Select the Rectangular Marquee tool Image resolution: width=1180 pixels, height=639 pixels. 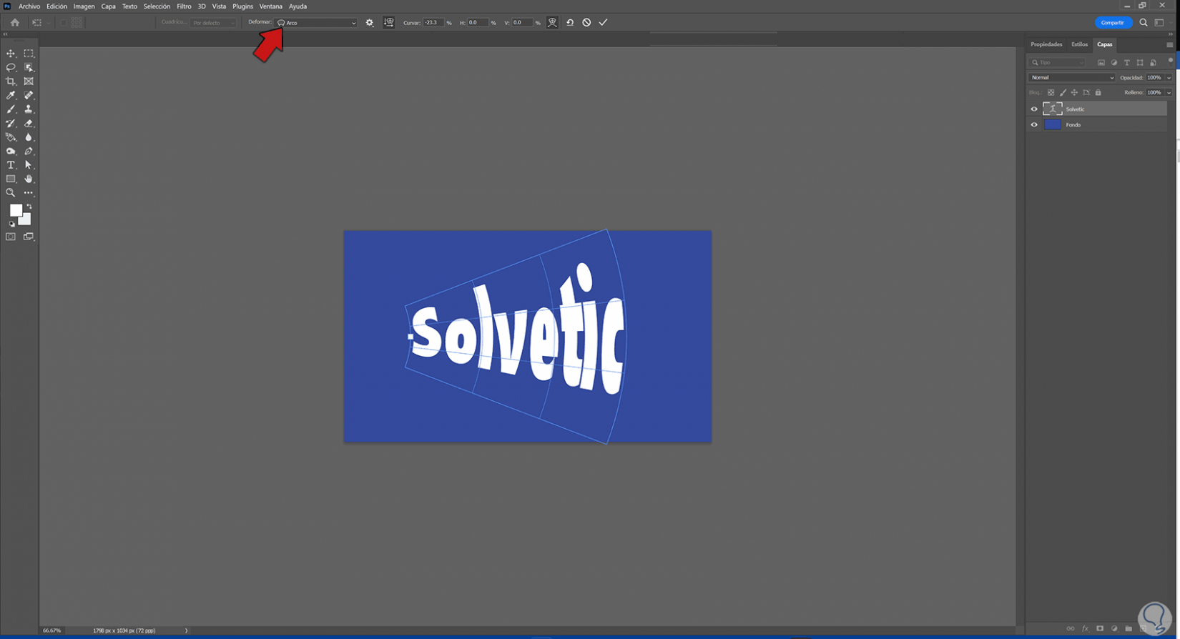[29, 54]
